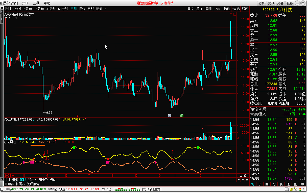The width and height of the screenshot is (308, 193).
Task: Open the 服务 service button
Action: tap(289, 3)
